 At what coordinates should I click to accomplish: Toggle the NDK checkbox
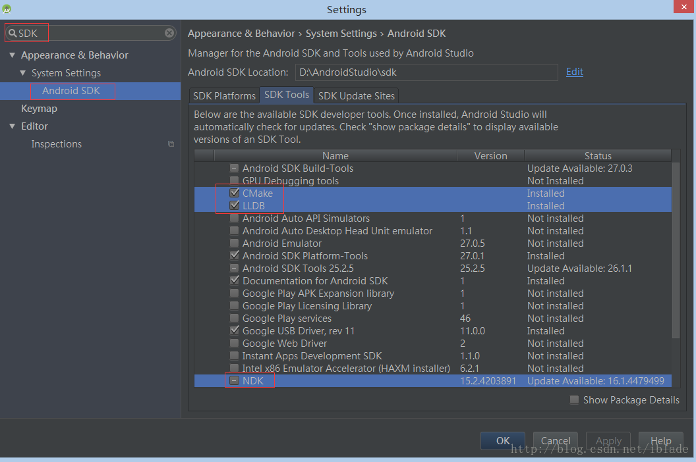pyautogui.click(x=235, y=380)
